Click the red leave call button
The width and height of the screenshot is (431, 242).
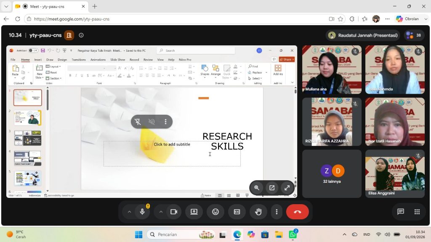coord(297,212)
